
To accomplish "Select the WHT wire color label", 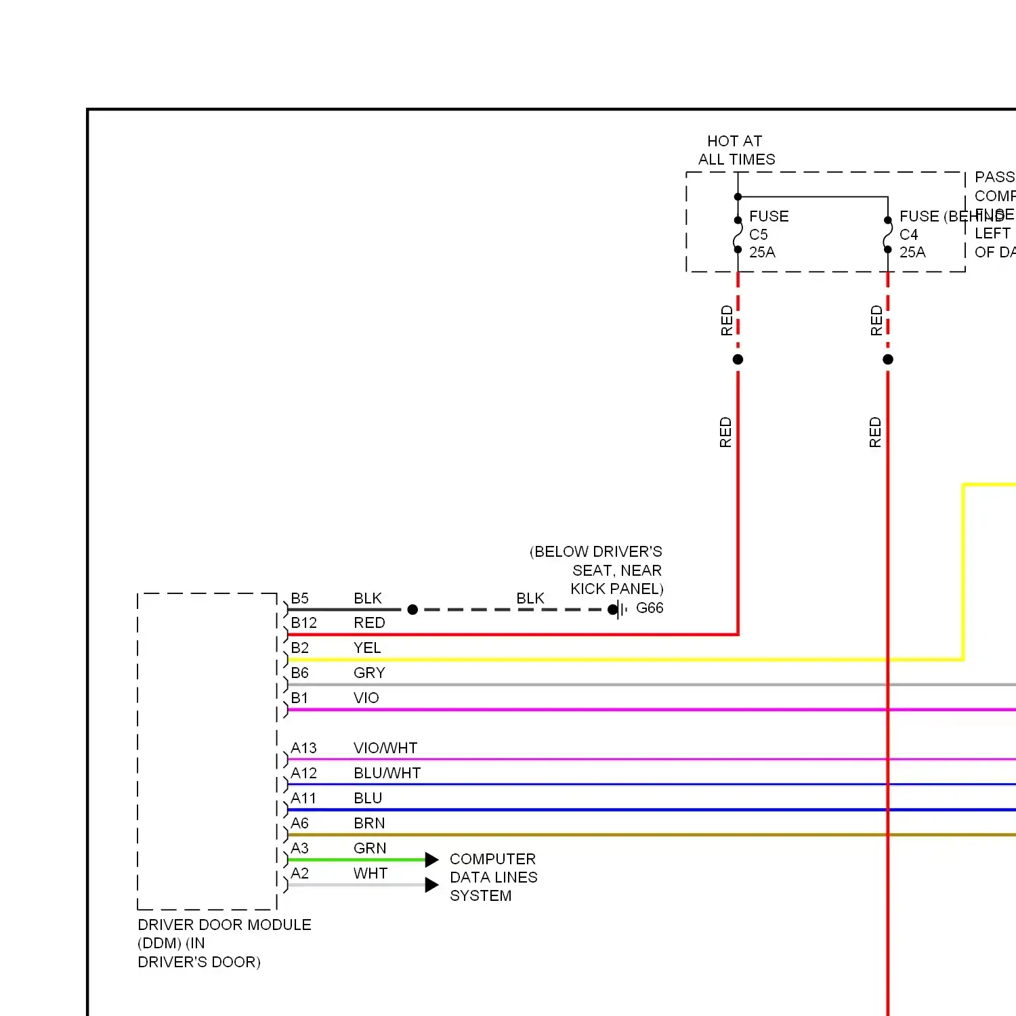I will point(371,874).
